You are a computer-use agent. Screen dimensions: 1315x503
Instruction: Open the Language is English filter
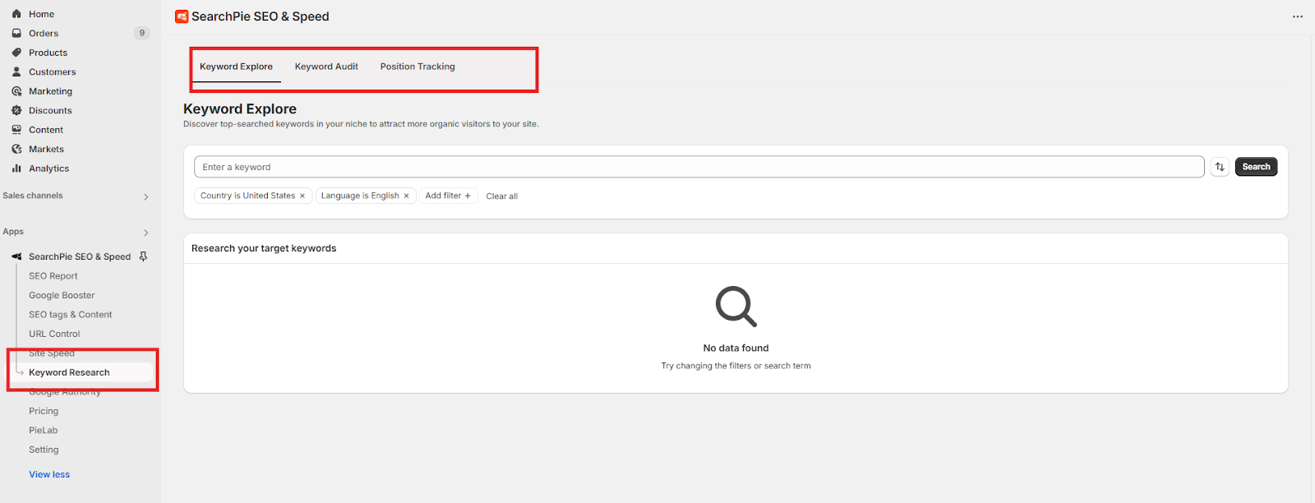coord(360,196)
